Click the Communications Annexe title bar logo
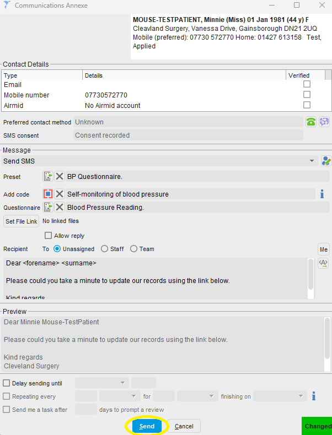This screenshot has height=435, width=332. pos(7,5)
